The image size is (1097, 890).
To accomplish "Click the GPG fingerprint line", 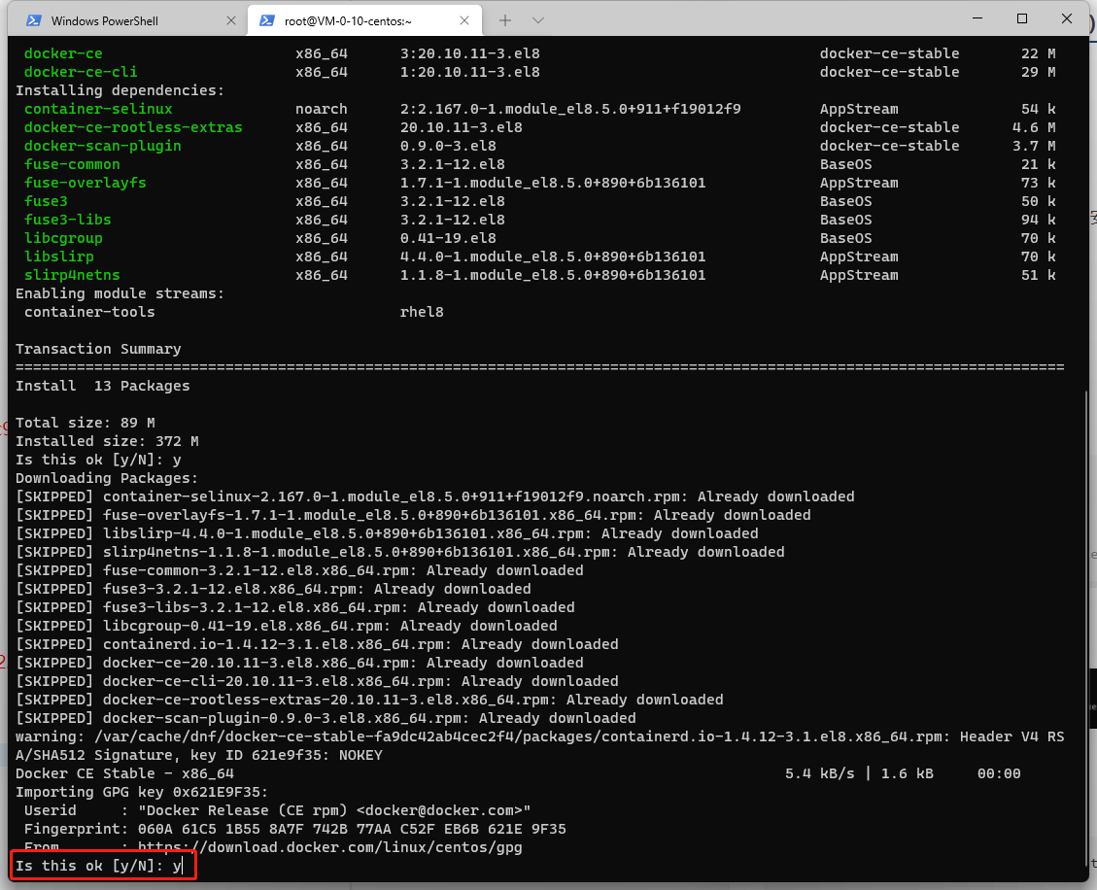I will tap(294, 829).
